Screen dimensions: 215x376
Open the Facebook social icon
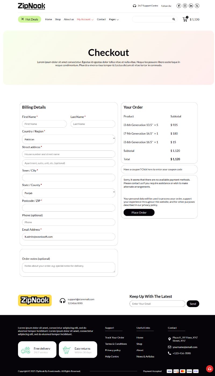(179, 6)
